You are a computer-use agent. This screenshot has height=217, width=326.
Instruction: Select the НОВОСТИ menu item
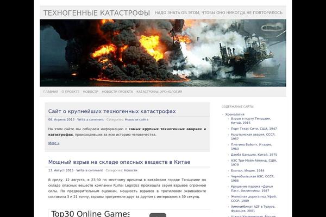tap(91, 92)
